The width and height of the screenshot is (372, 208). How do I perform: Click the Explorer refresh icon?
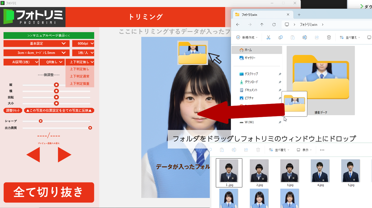pyautogui.click(x=274, y=25)
